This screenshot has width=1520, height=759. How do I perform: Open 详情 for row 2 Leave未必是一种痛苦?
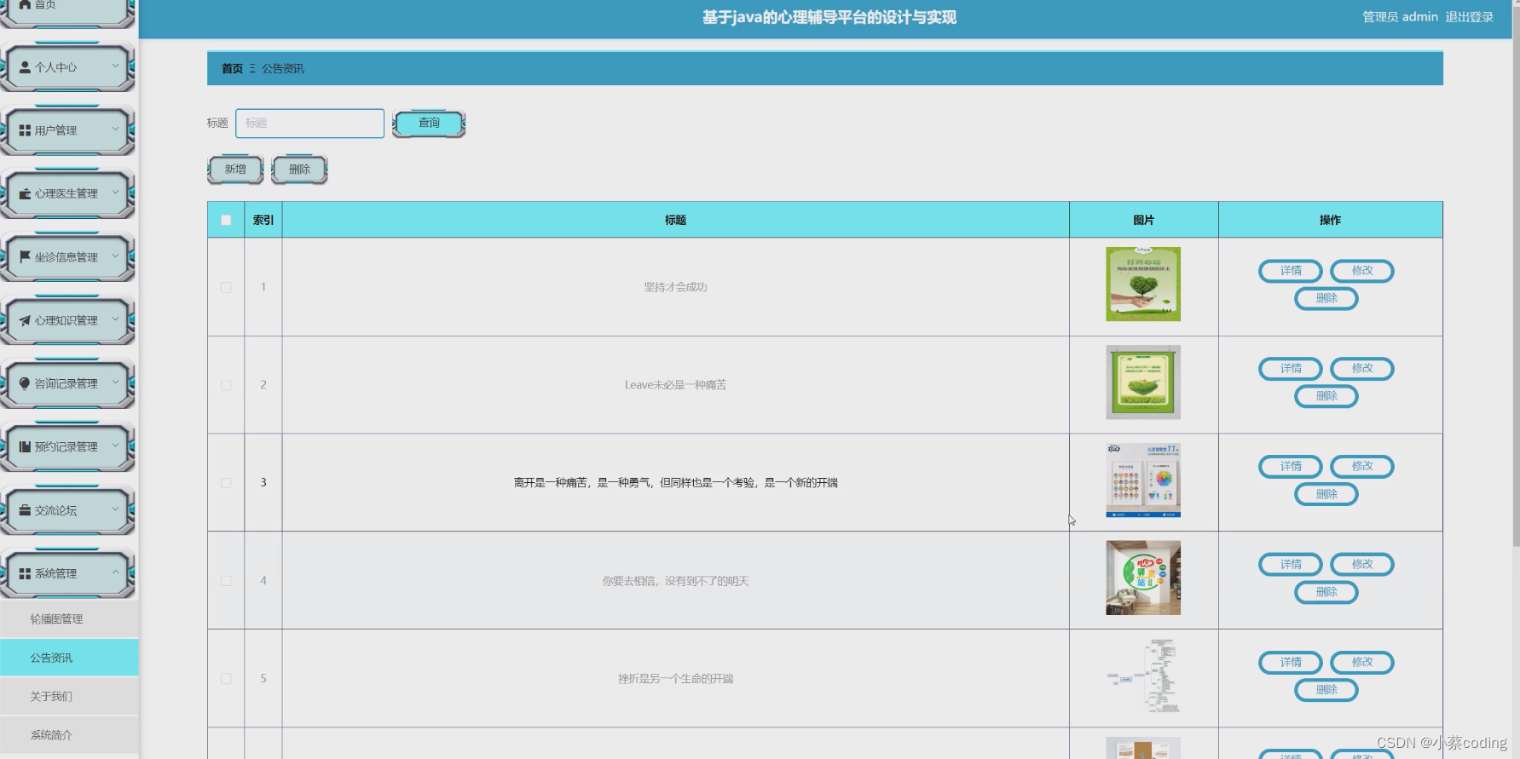pyautogui.click(x=1291, y=369)
